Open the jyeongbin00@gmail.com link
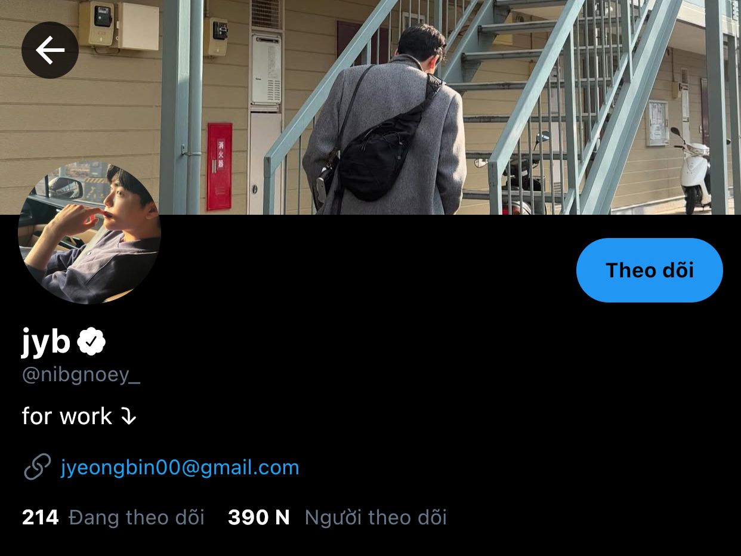 [x=180, y=467]
